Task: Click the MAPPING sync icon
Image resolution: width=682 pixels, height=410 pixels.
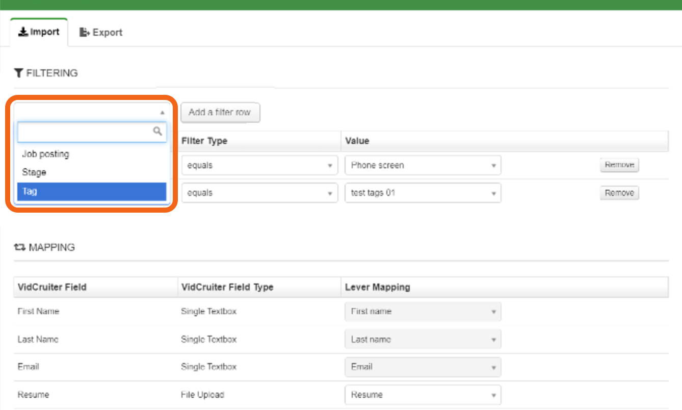Action: click(19, 247)
